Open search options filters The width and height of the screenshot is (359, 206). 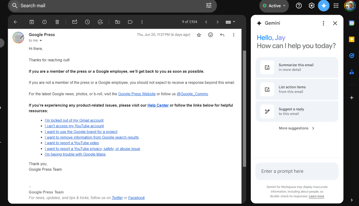(209, 5)
